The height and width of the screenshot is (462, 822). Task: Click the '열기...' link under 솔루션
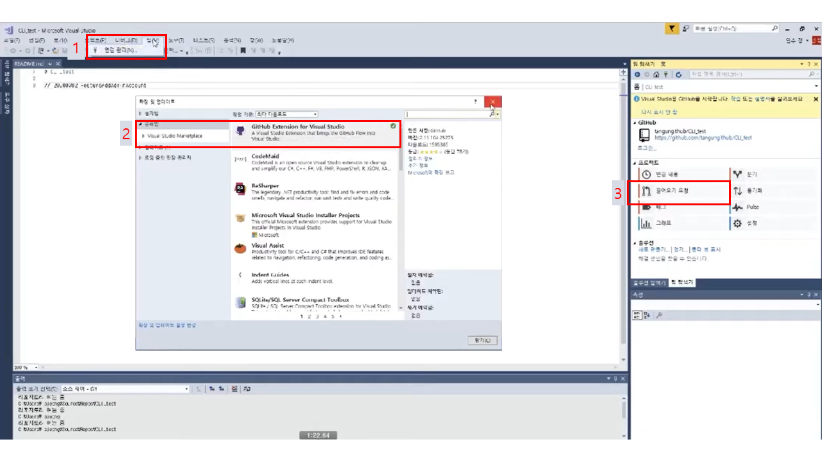tap(681, 249)
